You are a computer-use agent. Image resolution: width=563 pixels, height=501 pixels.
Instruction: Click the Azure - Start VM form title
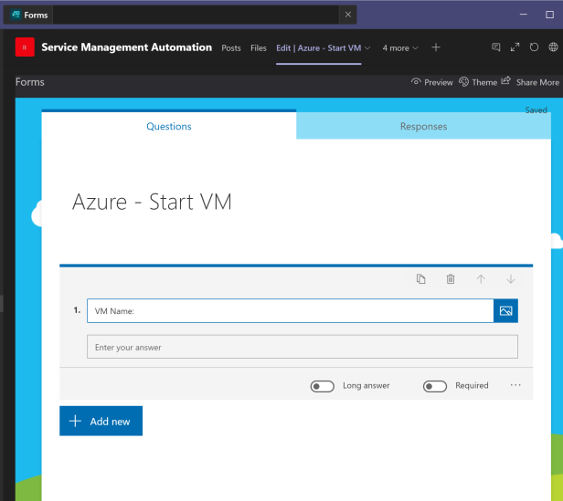pos(152,202)
